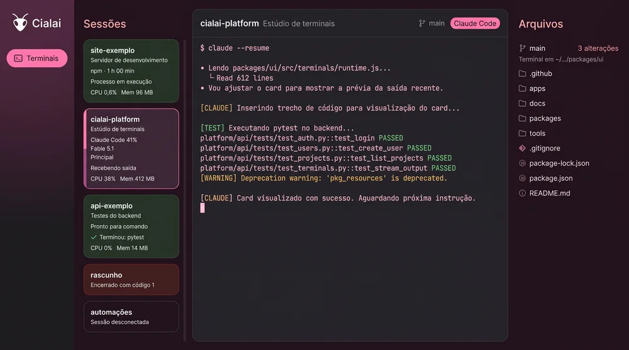Click the Arquivos heading
This screenshot has height=350, width=629.
541,24
